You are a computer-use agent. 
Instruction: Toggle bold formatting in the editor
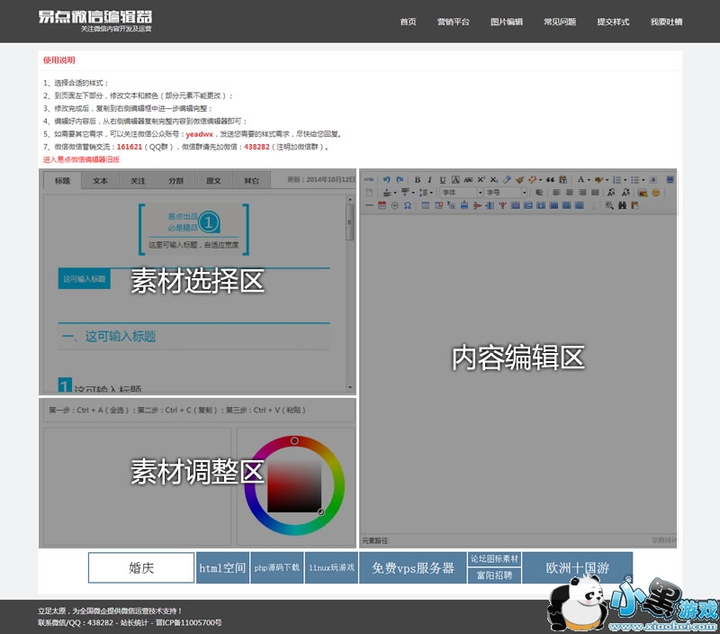[x=417, y=180]
